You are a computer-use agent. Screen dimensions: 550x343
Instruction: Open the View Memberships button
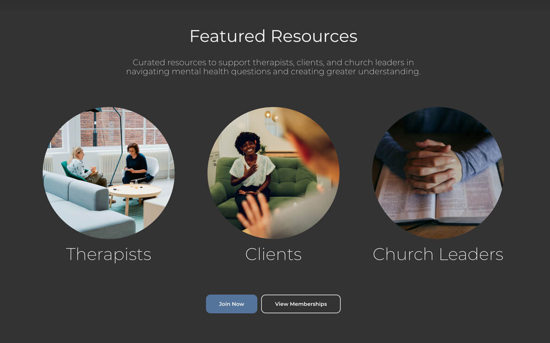click(x=301, y=304)
